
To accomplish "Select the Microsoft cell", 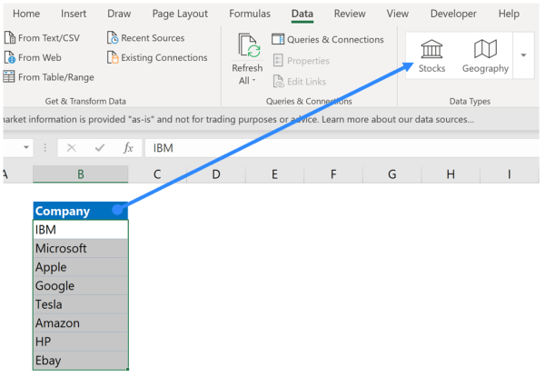I will click(81, 248).
